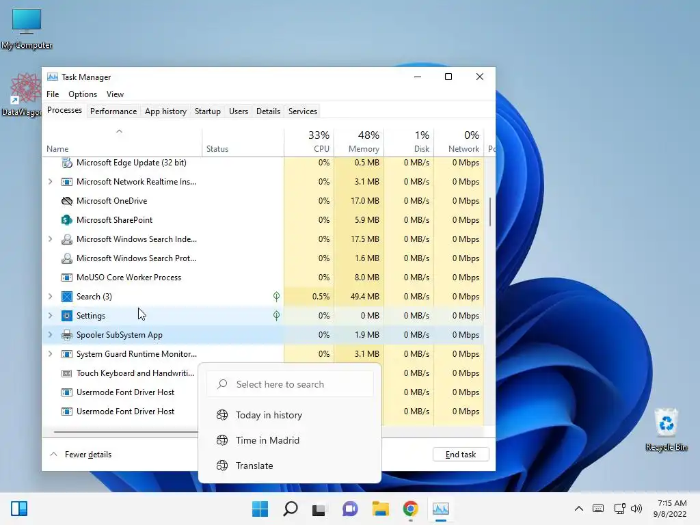Viewport: 700px width, 525px height.
Task: Select the My Computer desktop icon
Action: pos(27,29)
